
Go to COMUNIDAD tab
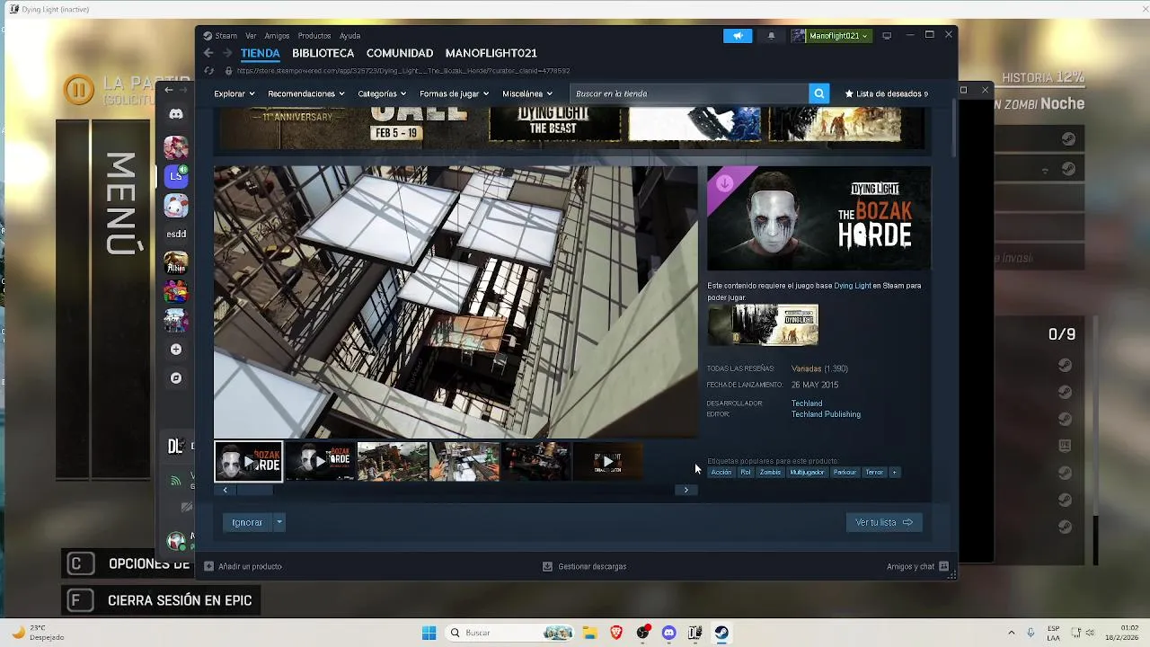click(x=400, y=53)
